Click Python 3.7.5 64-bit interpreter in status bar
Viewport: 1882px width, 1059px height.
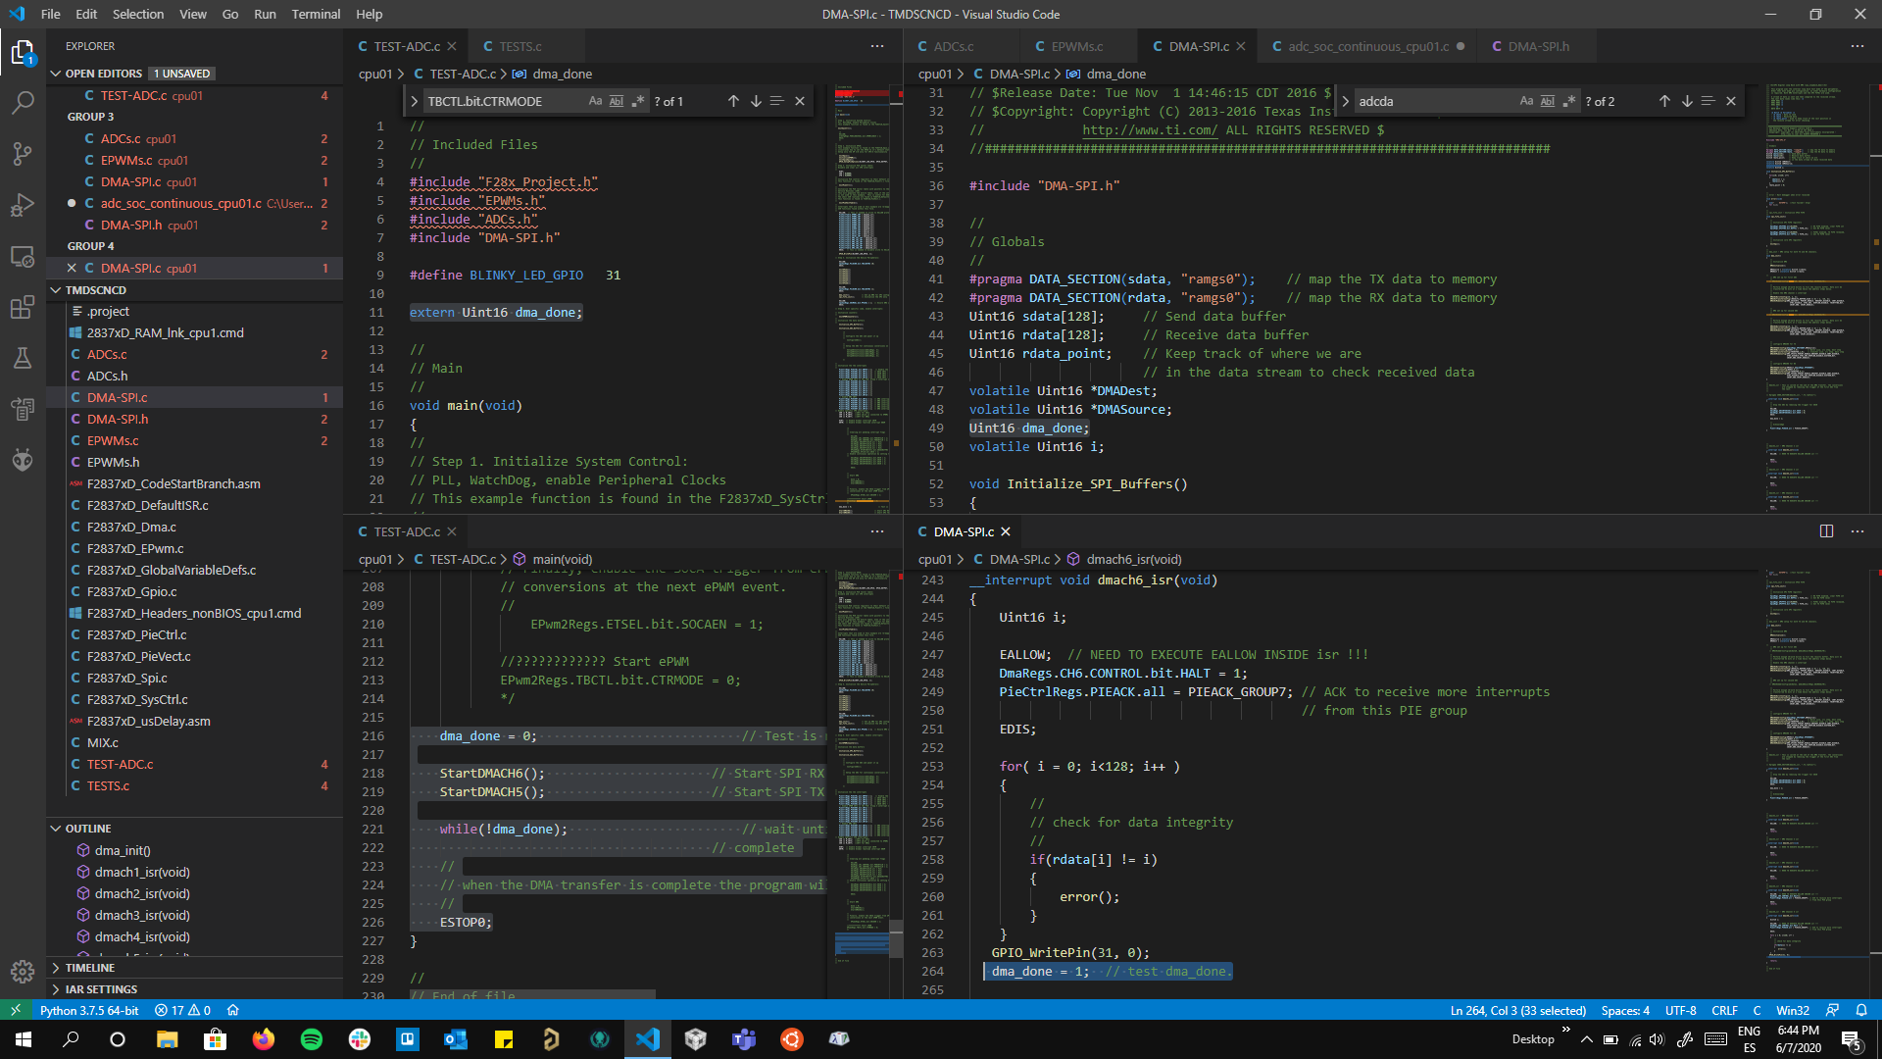(x=89, y=1010)
